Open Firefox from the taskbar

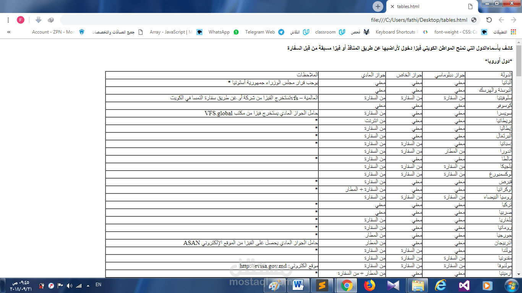[x=370, y=285]
